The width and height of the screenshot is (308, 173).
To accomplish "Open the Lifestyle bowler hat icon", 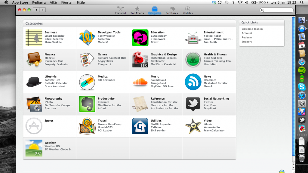I will (x=34, y=82).
